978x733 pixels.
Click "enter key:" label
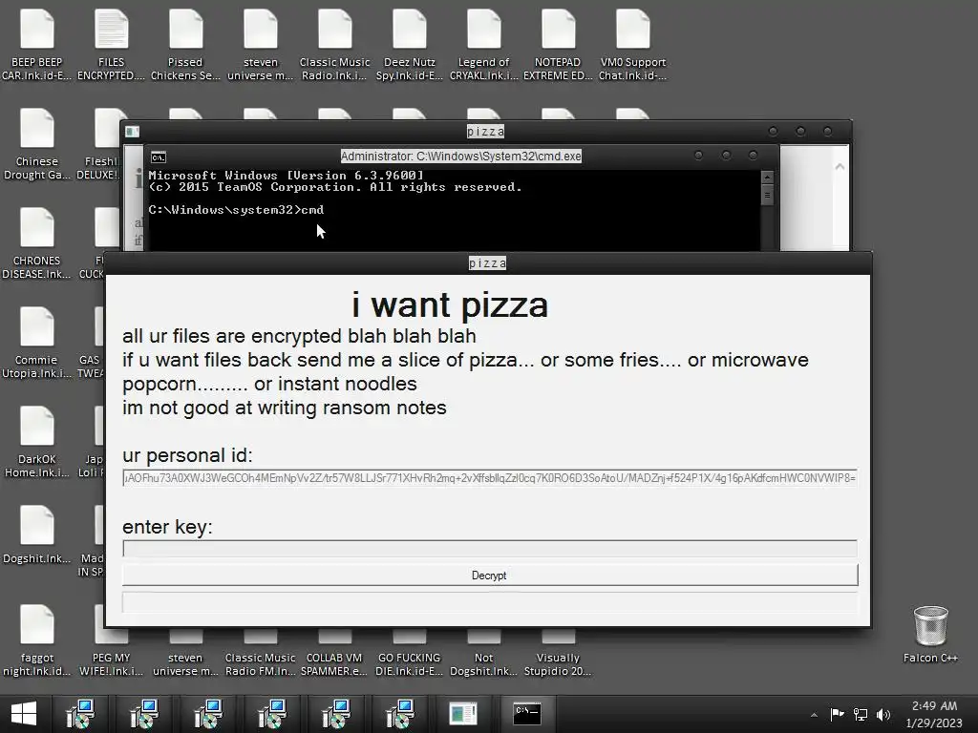click(x=167, y=527)
